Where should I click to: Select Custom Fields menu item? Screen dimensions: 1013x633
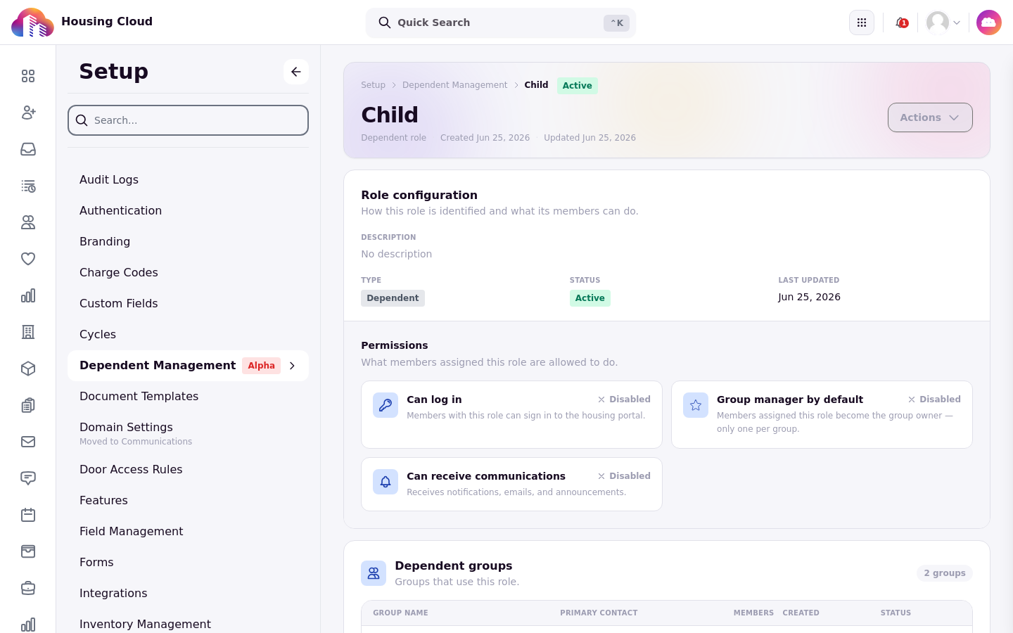119,303
